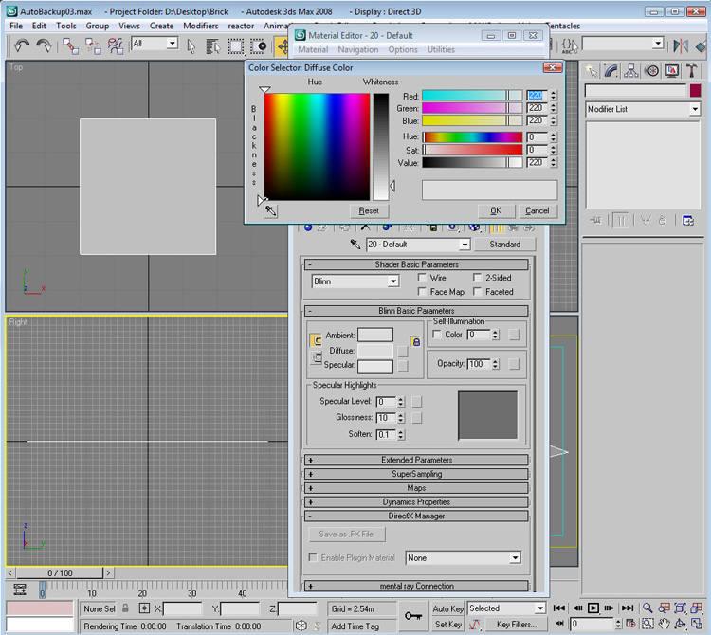Click the object color swatch in command panel
This screenshot has height=635, width=711.
click(695, 91)
